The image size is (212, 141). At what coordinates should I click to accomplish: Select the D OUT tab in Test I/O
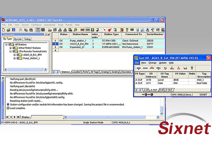[x=169, y=90]
